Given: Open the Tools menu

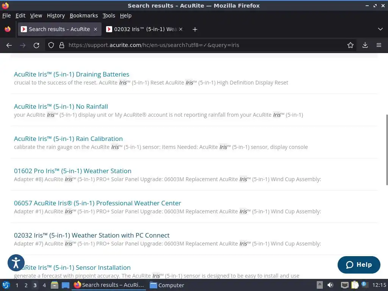Looking at the screenshot, I should (109, 16).
